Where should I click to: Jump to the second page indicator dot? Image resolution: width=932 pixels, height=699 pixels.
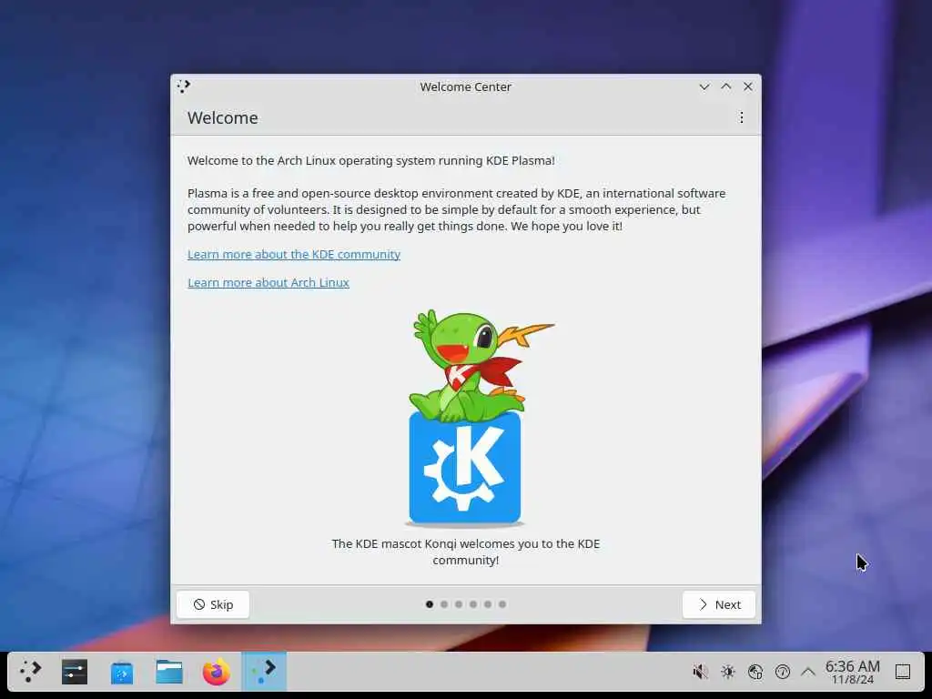pos(444,604)
